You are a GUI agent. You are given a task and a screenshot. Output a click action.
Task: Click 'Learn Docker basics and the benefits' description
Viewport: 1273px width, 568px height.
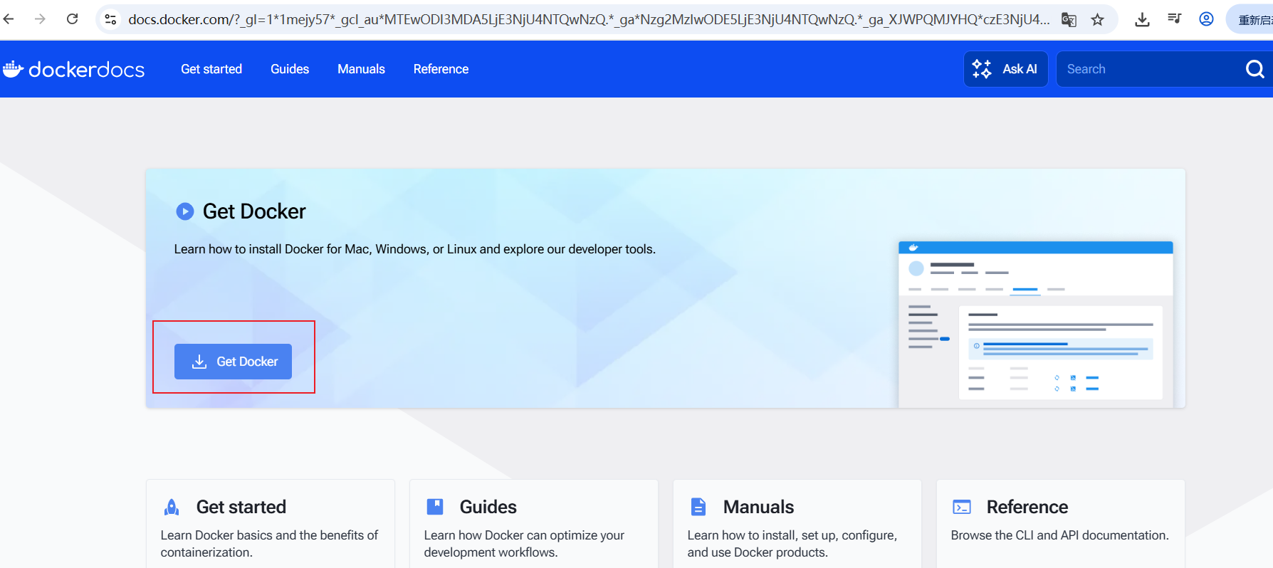coord(269,544)
